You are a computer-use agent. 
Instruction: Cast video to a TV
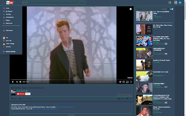pos(127,82)
